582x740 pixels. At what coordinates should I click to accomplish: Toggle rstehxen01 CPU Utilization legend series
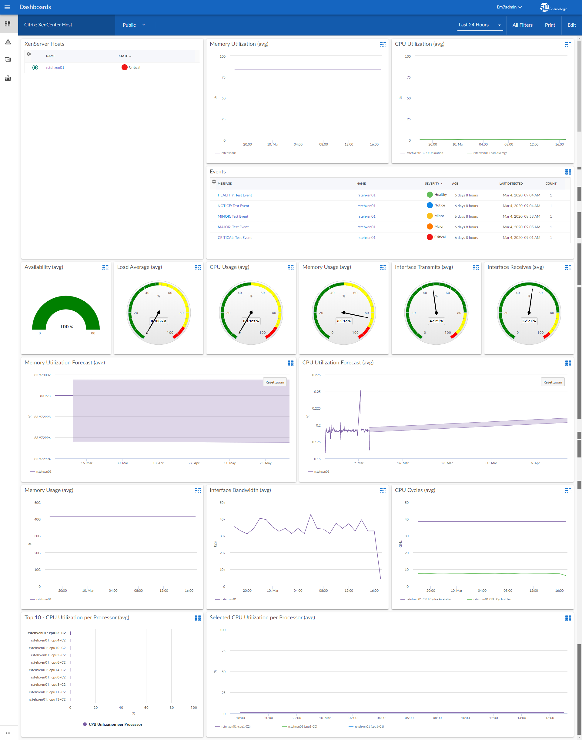(422, 153)
